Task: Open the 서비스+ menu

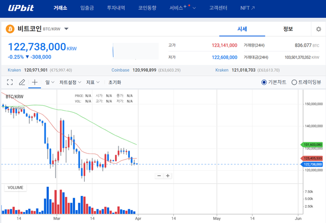Action: (182, 9)
